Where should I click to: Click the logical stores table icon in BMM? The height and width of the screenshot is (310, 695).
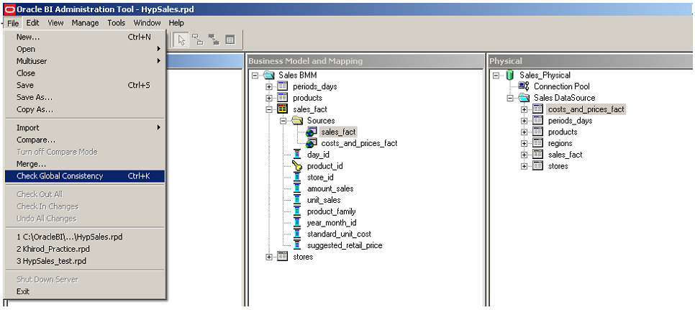[282, 256]
